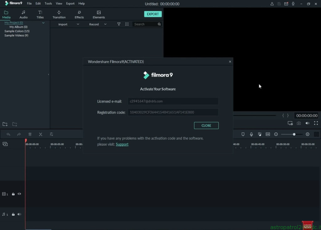The width and height of the screenshot is (321, 230).
Task: Redo the last action
Action: point(19,134)
